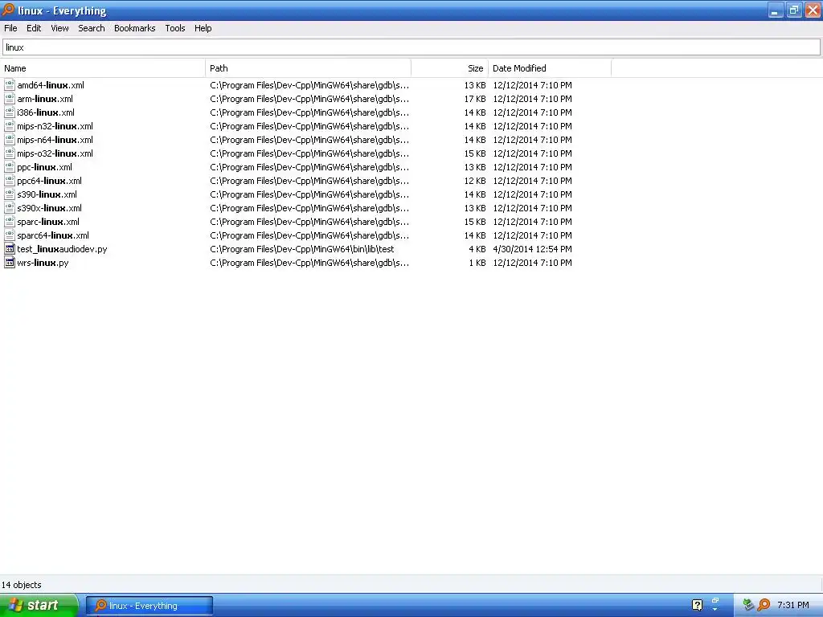Viewport: 823px width, 617px height.
Task: Select the file name test_linuxaudiodev.py
Action: tap(62, 249)
